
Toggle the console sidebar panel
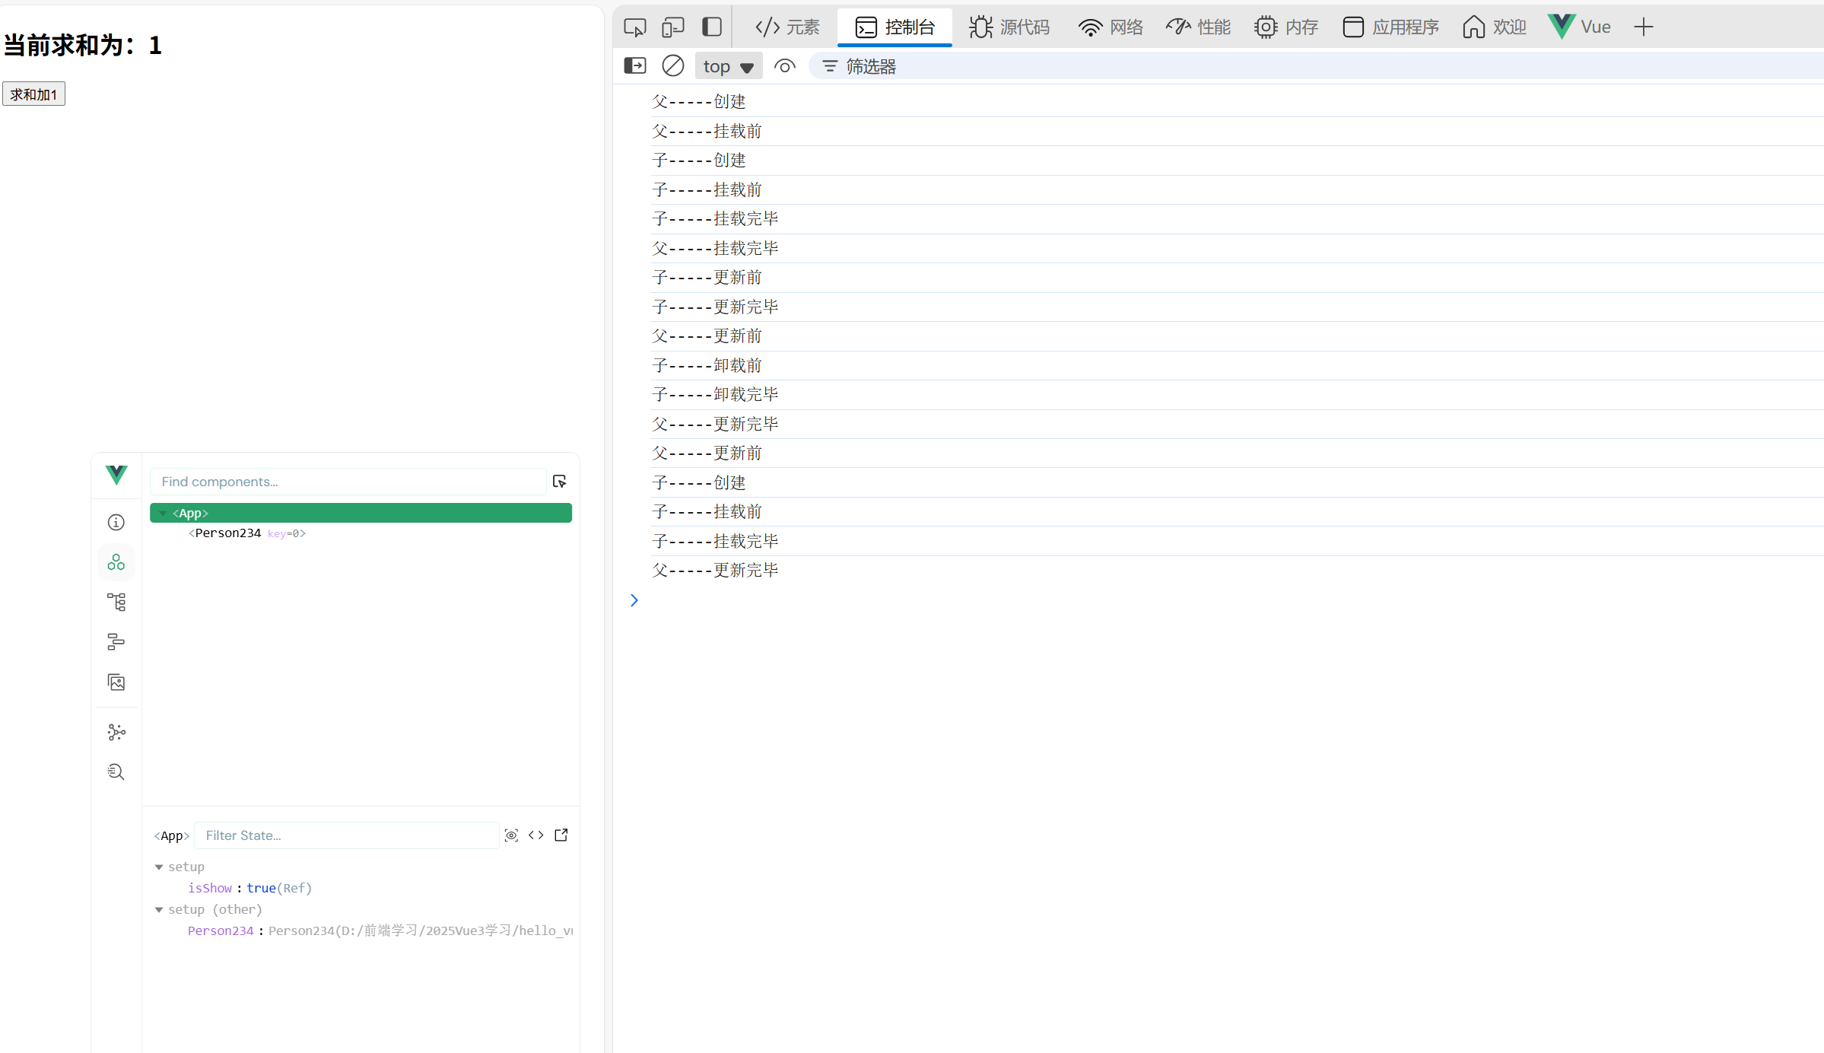pos(634,66)
